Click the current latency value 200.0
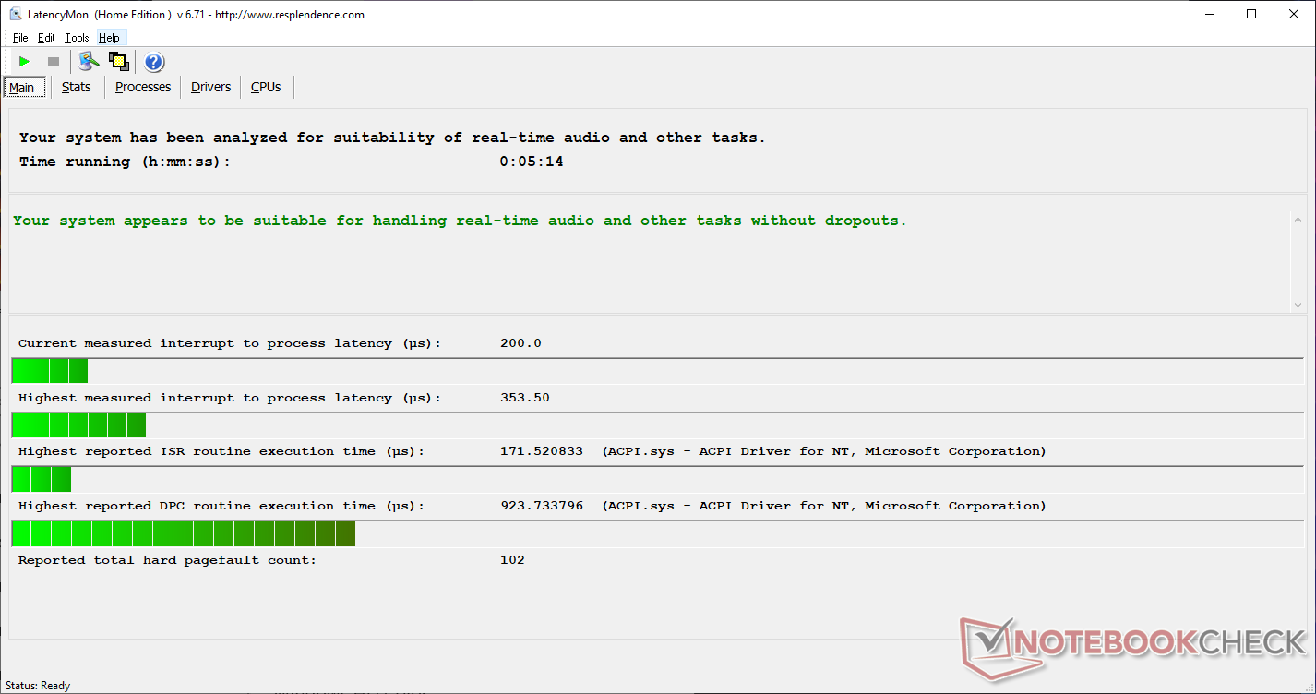Viewport: 1316px width, 694px height. 520,343
